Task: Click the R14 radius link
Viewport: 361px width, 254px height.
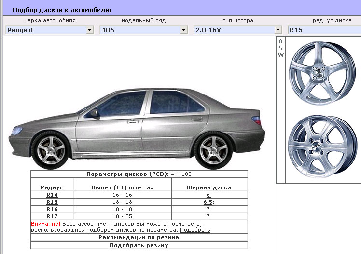Action: pos(52,195)
